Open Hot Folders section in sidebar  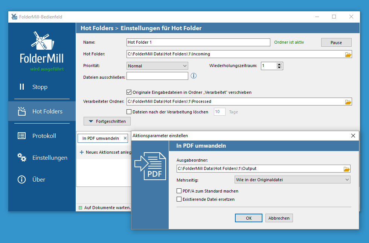click(42, 111)
